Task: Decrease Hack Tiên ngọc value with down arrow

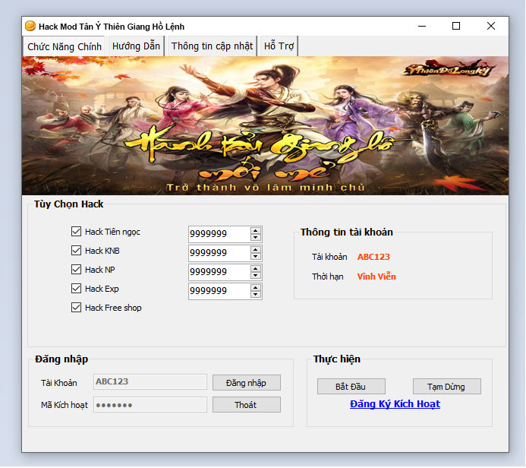Action: (256, 238)
